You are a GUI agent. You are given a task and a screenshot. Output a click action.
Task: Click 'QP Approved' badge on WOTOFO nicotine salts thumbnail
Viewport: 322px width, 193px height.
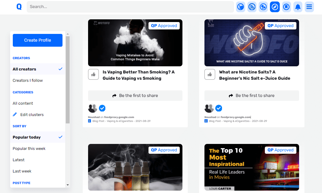coord(281,26)
